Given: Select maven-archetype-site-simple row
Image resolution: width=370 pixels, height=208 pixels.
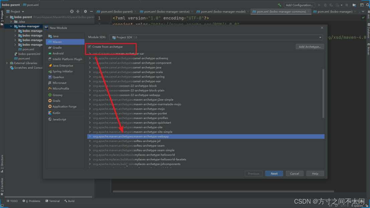Looking at the screenshot, I should click(x=206, y=132).
